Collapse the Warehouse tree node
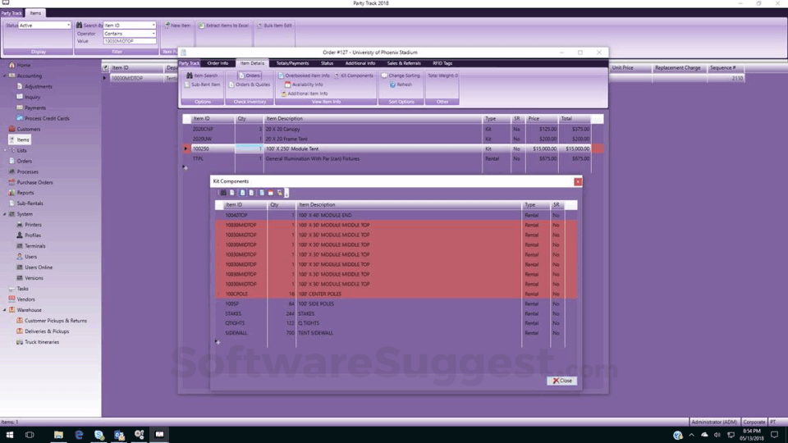Viewport: 788px width, 443px height. (x=5, y=310)
